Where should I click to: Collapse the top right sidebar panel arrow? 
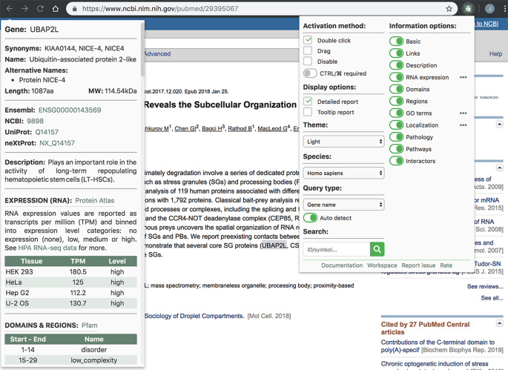(499, 124)
